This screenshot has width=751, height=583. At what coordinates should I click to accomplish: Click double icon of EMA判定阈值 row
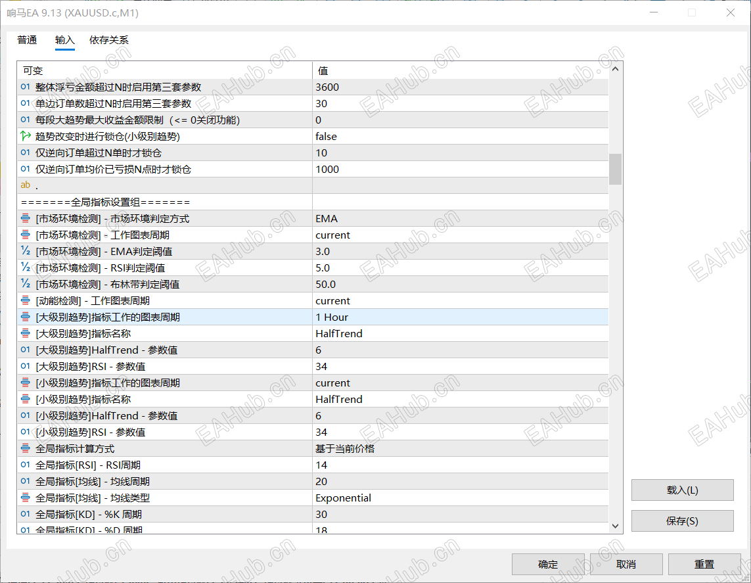[x=26, y=251]
